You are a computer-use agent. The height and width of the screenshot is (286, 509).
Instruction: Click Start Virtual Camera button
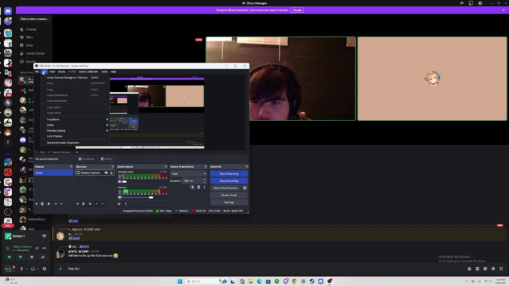[x=225, y=188]
